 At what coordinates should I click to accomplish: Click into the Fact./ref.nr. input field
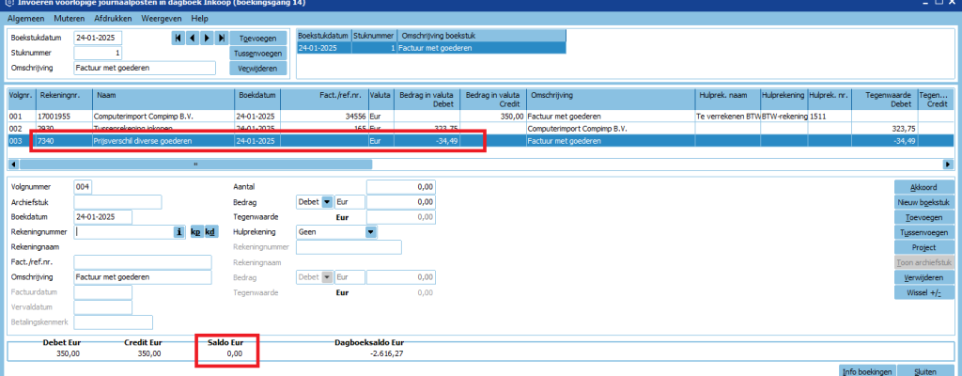coord(143,262)
